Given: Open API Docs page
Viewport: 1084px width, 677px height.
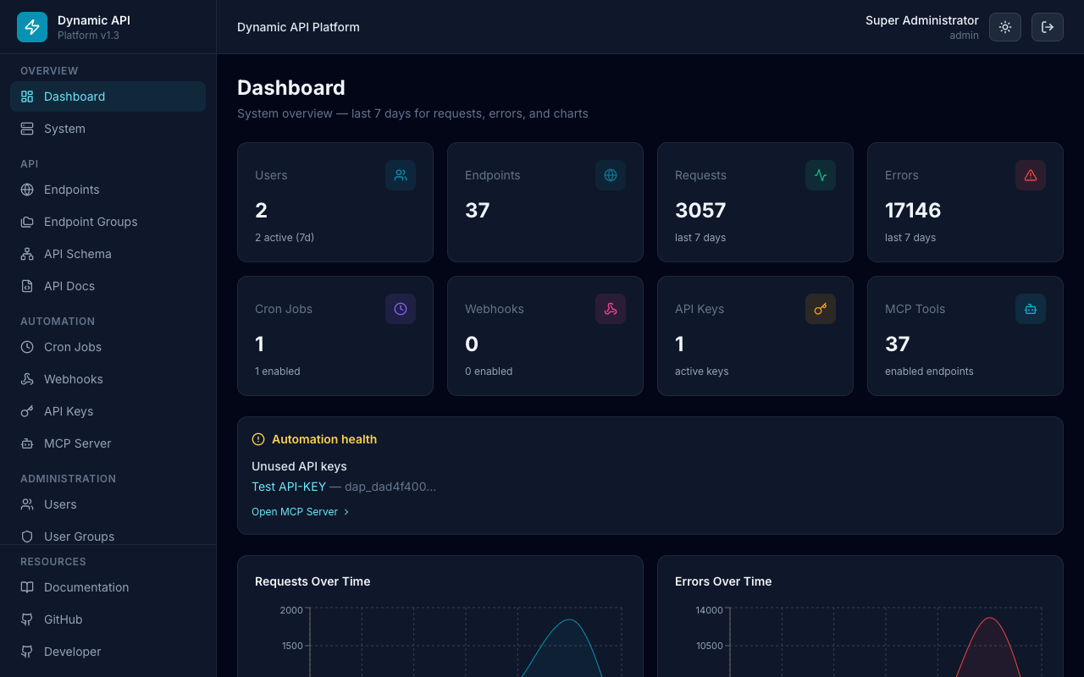Looking at the screenshot, I should pos(108,286).
